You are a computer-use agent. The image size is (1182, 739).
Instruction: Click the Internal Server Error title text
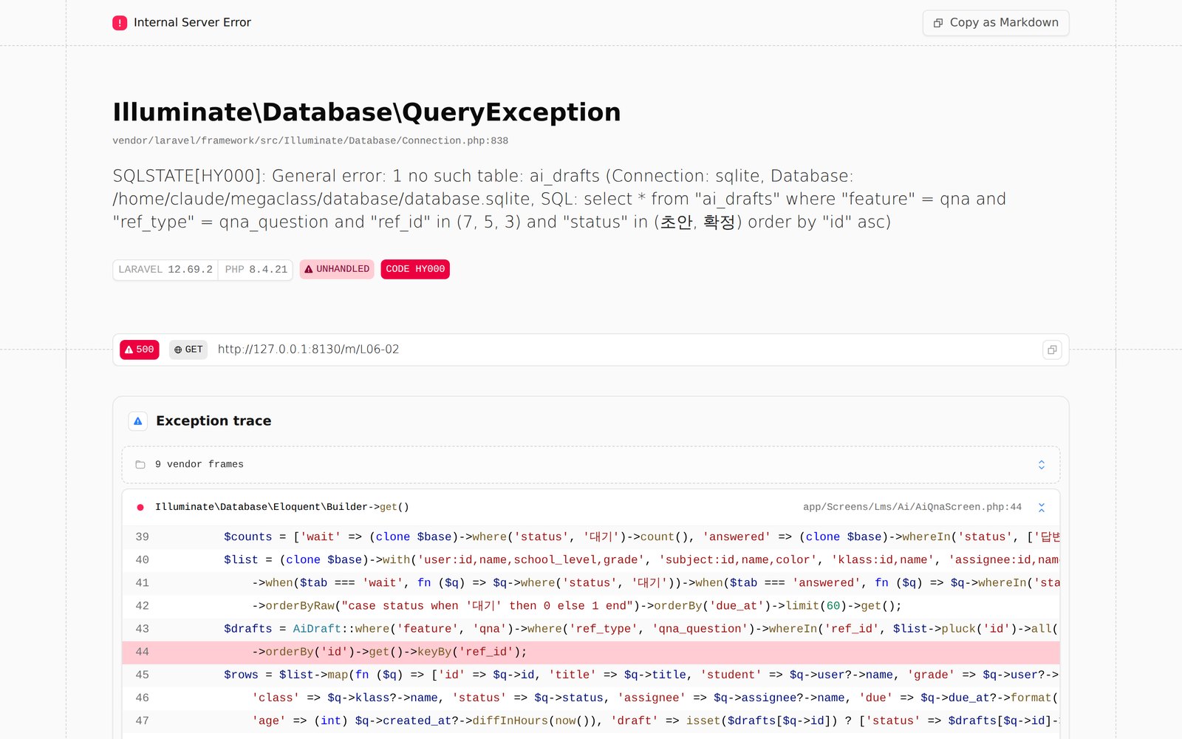click(192, 23)
